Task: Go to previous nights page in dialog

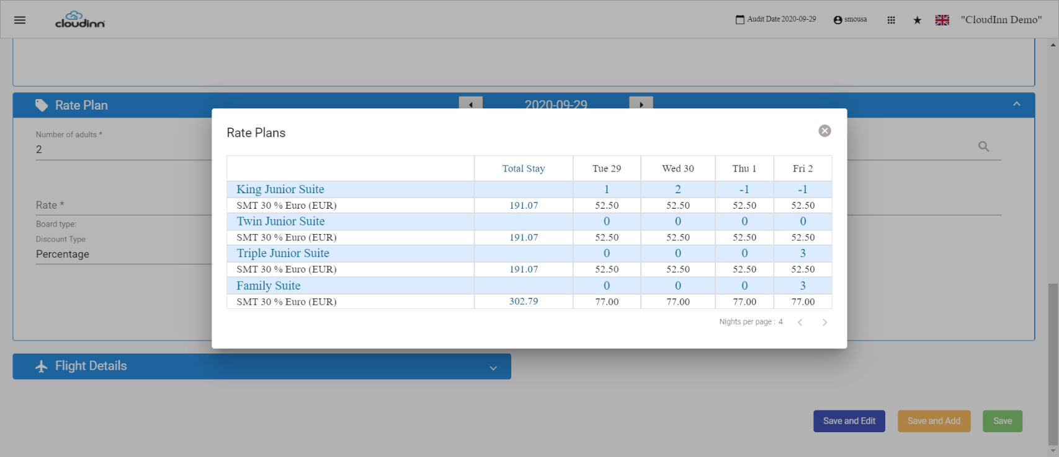Action: [800, 322]
